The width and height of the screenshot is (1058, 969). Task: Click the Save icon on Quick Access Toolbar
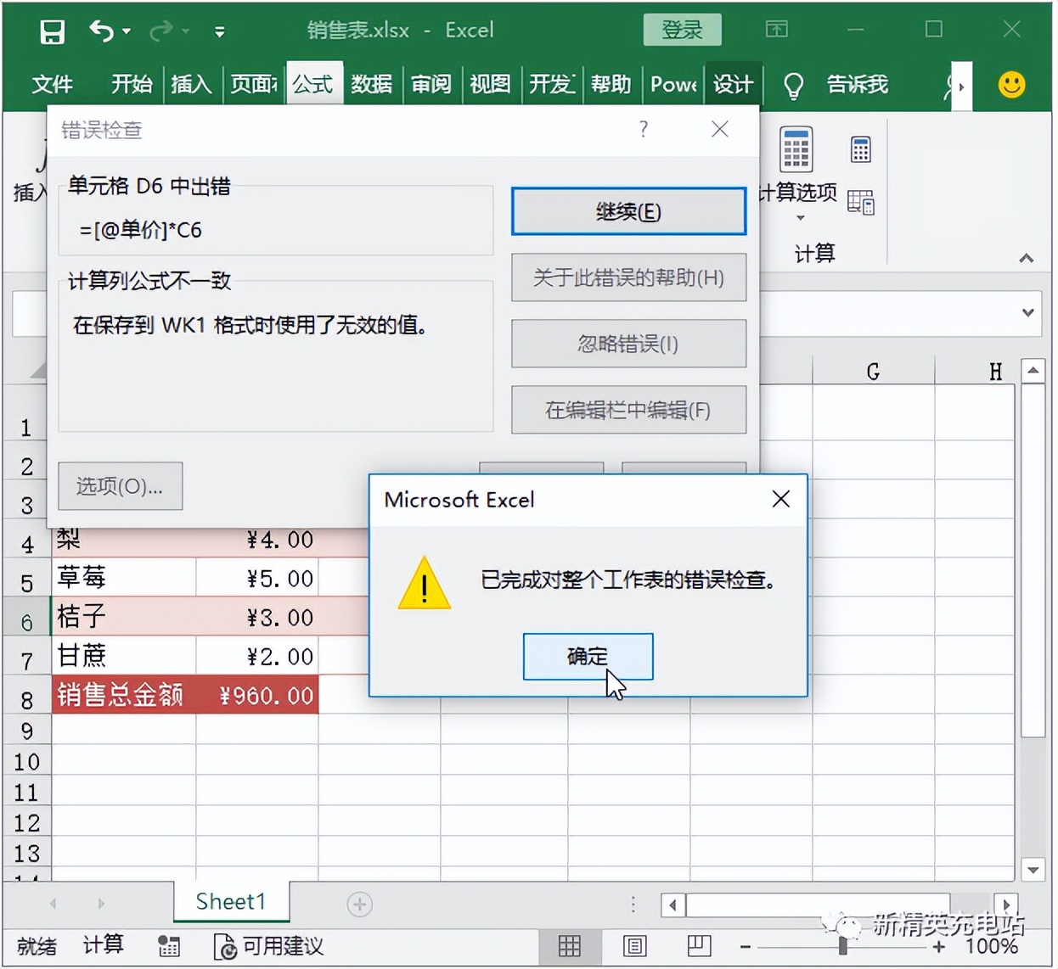pyautogui.click(x=52, y=31)
